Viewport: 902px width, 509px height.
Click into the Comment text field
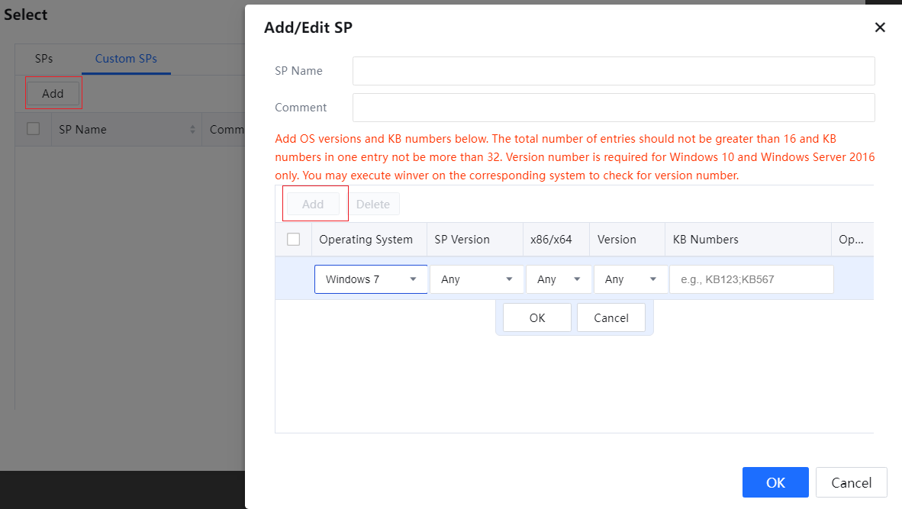[x=613, y=108]
